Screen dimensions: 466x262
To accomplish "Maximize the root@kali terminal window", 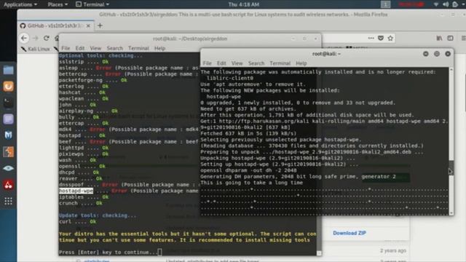I will pyautogui.click(x=437, y=54).
